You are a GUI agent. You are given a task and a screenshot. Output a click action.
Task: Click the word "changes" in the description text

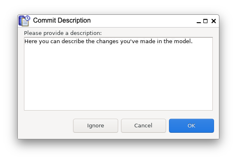(x=107, y=42)
